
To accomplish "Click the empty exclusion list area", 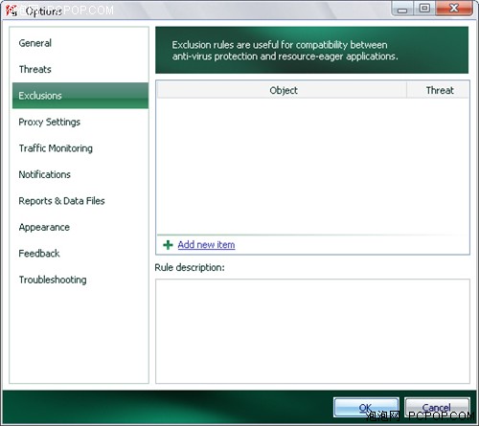I will (x=312, y=167).
